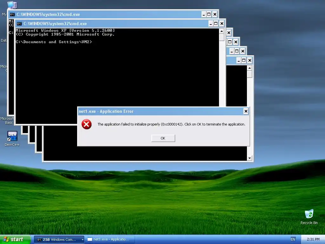Close the rearmost cmd.exe window
This screenshot has width=325, height=244.
[x=215, y=14]
